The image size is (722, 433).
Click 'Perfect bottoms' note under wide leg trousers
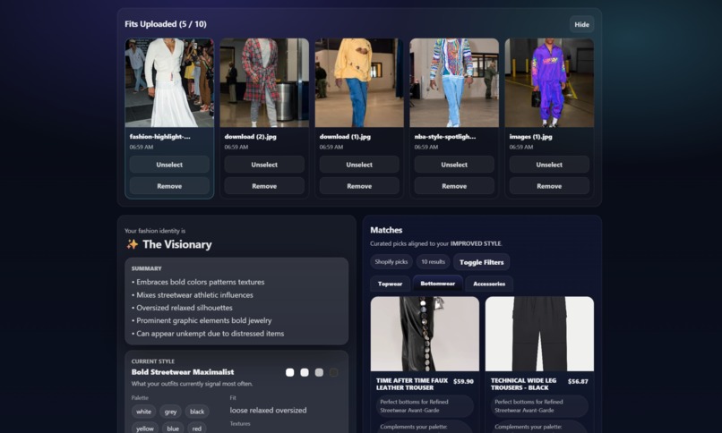tap(539, 406)
